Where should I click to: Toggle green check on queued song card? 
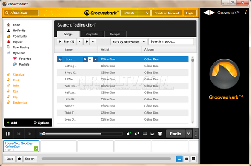[x=36, y=149]
